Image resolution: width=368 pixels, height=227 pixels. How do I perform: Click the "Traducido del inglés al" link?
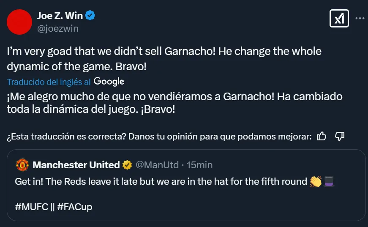click(x=49, y=82)
